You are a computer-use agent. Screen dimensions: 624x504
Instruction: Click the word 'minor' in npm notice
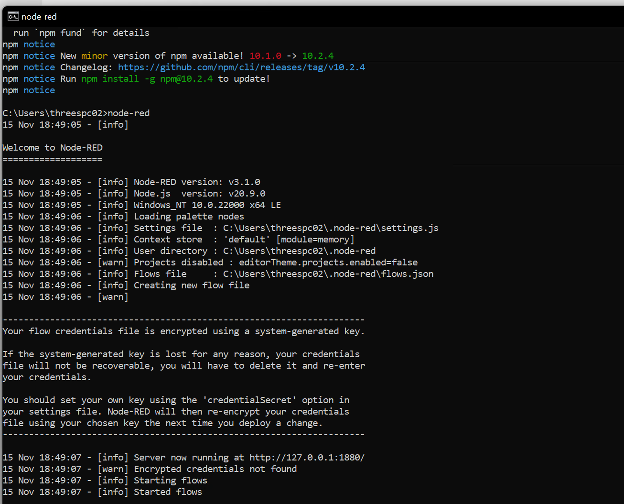[x=94, y=56]
